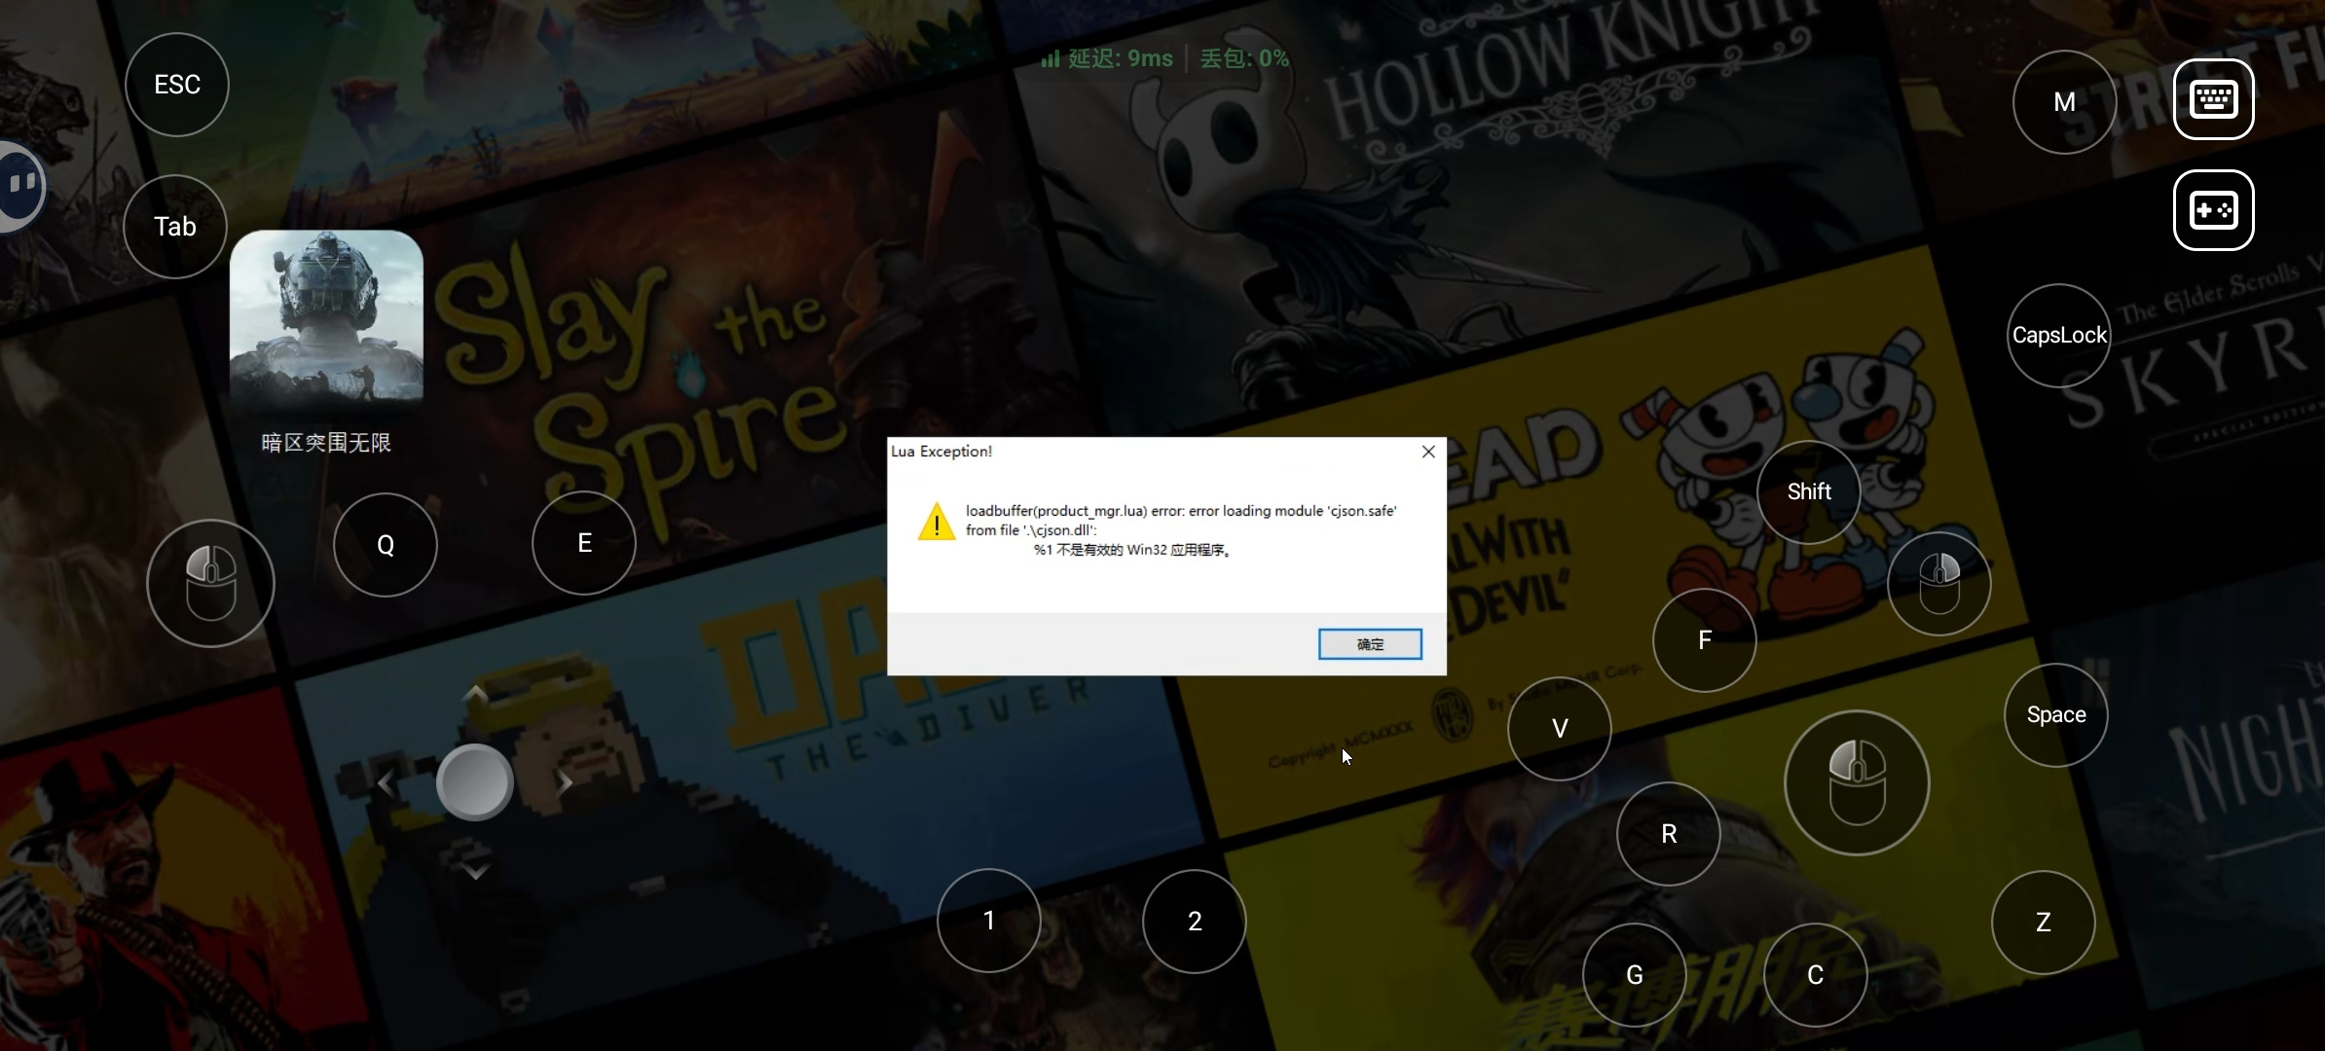The image size is (2325, 1051).
Task: Tap the E virtual key
Action: pos(584,543)
